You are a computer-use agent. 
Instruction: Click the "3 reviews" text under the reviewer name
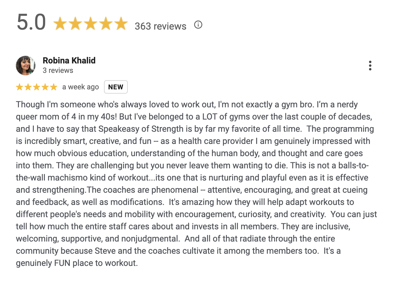tap(58, 70)
